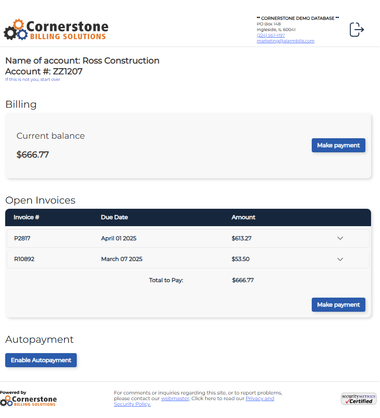The height and width of the screenshot is (418, 380).
Task: Click the Invoice # column header
Action: click(x=26, y=217)
